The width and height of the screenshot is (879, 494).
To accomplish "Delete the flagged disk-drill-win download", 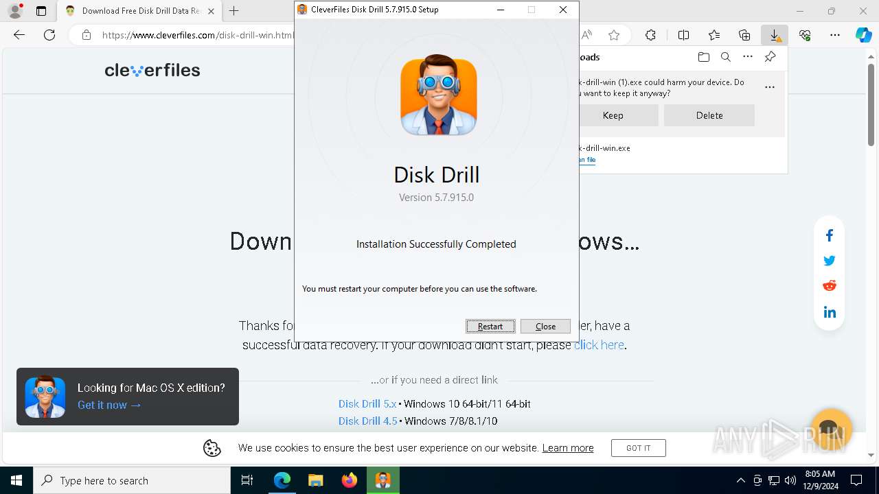I will point(709,115).
